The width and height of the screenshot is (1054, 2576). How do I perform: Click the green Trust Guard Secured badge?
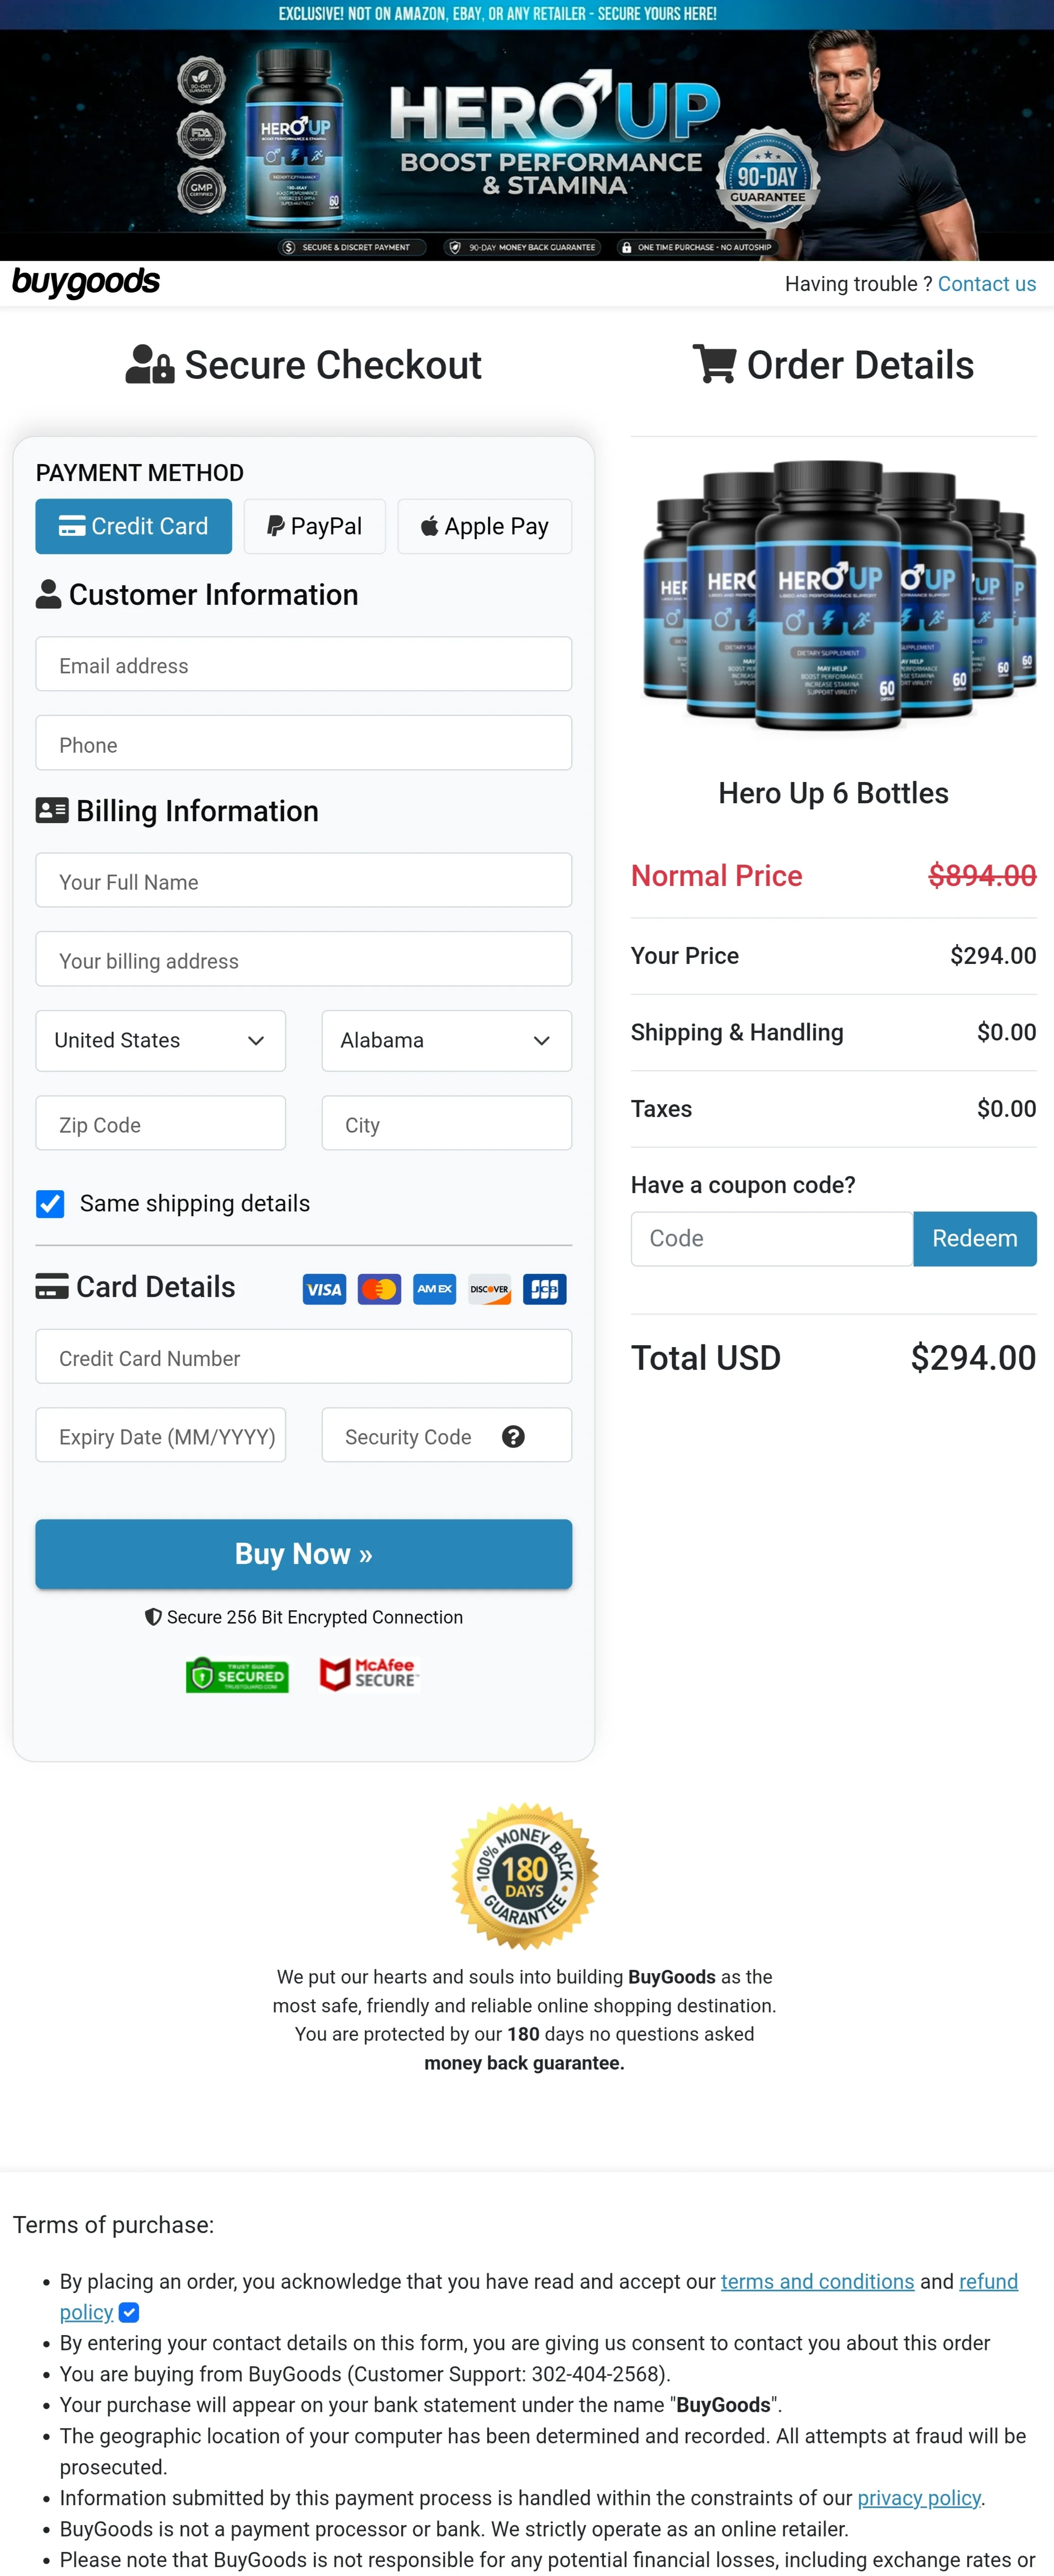pyautogui.click(x=237, y=1675)
